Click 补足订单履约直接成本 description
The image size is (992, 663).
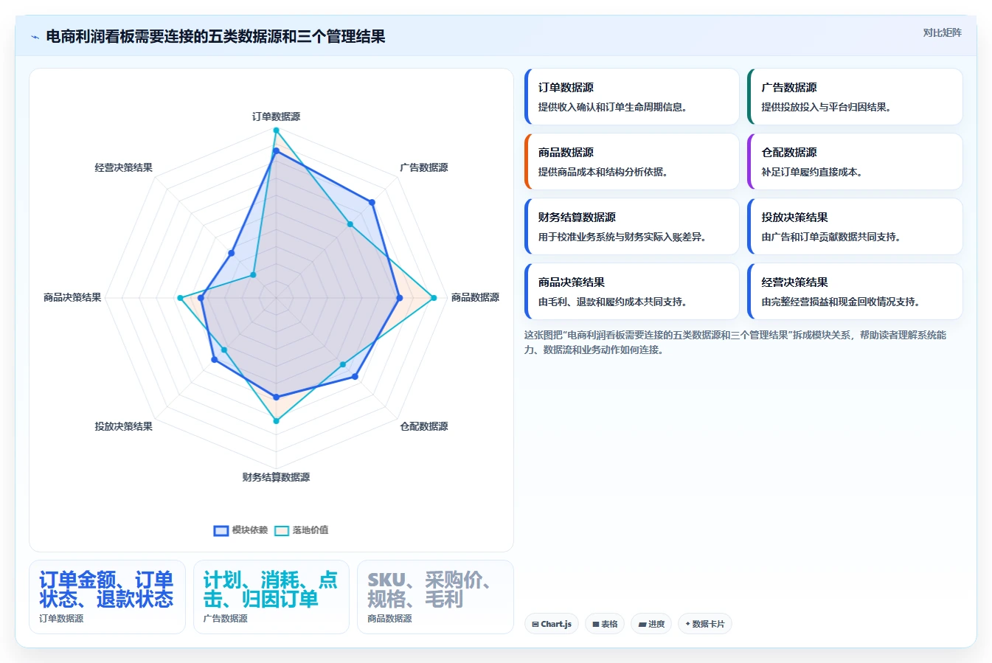point(811,172)
